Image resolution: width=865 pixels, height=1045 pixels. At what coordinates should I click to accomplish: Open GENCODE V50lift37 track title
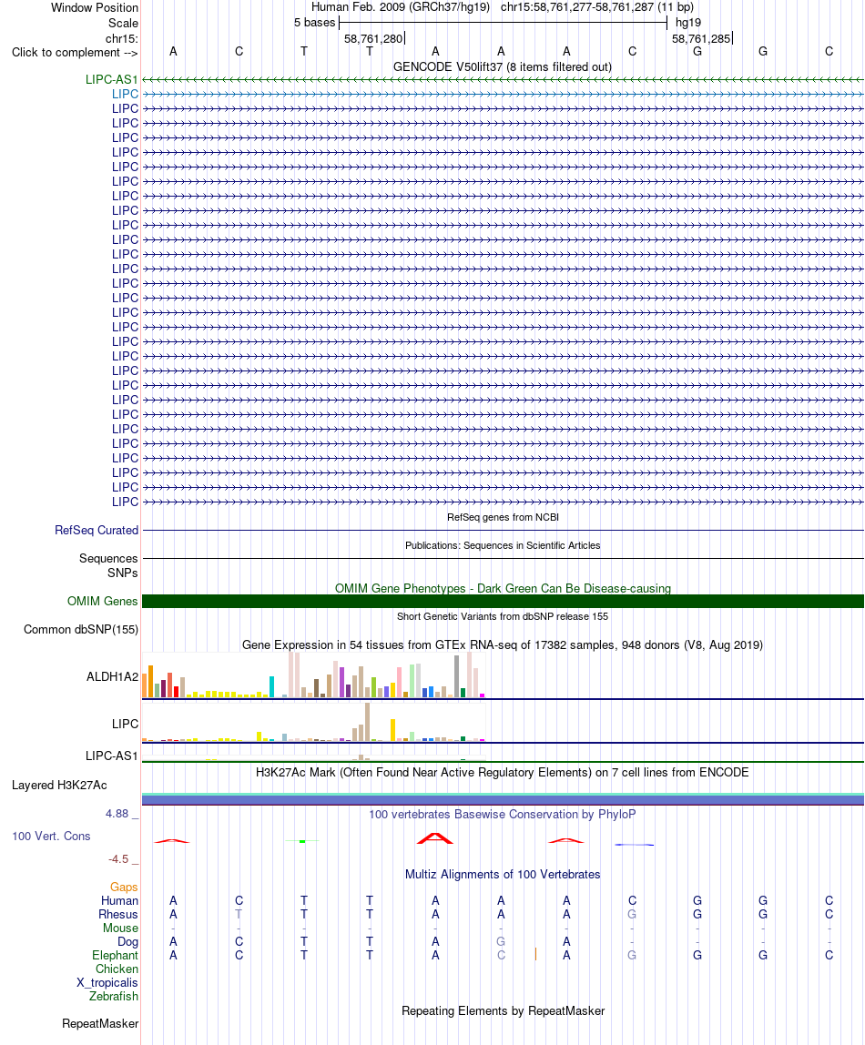(503, 66)
